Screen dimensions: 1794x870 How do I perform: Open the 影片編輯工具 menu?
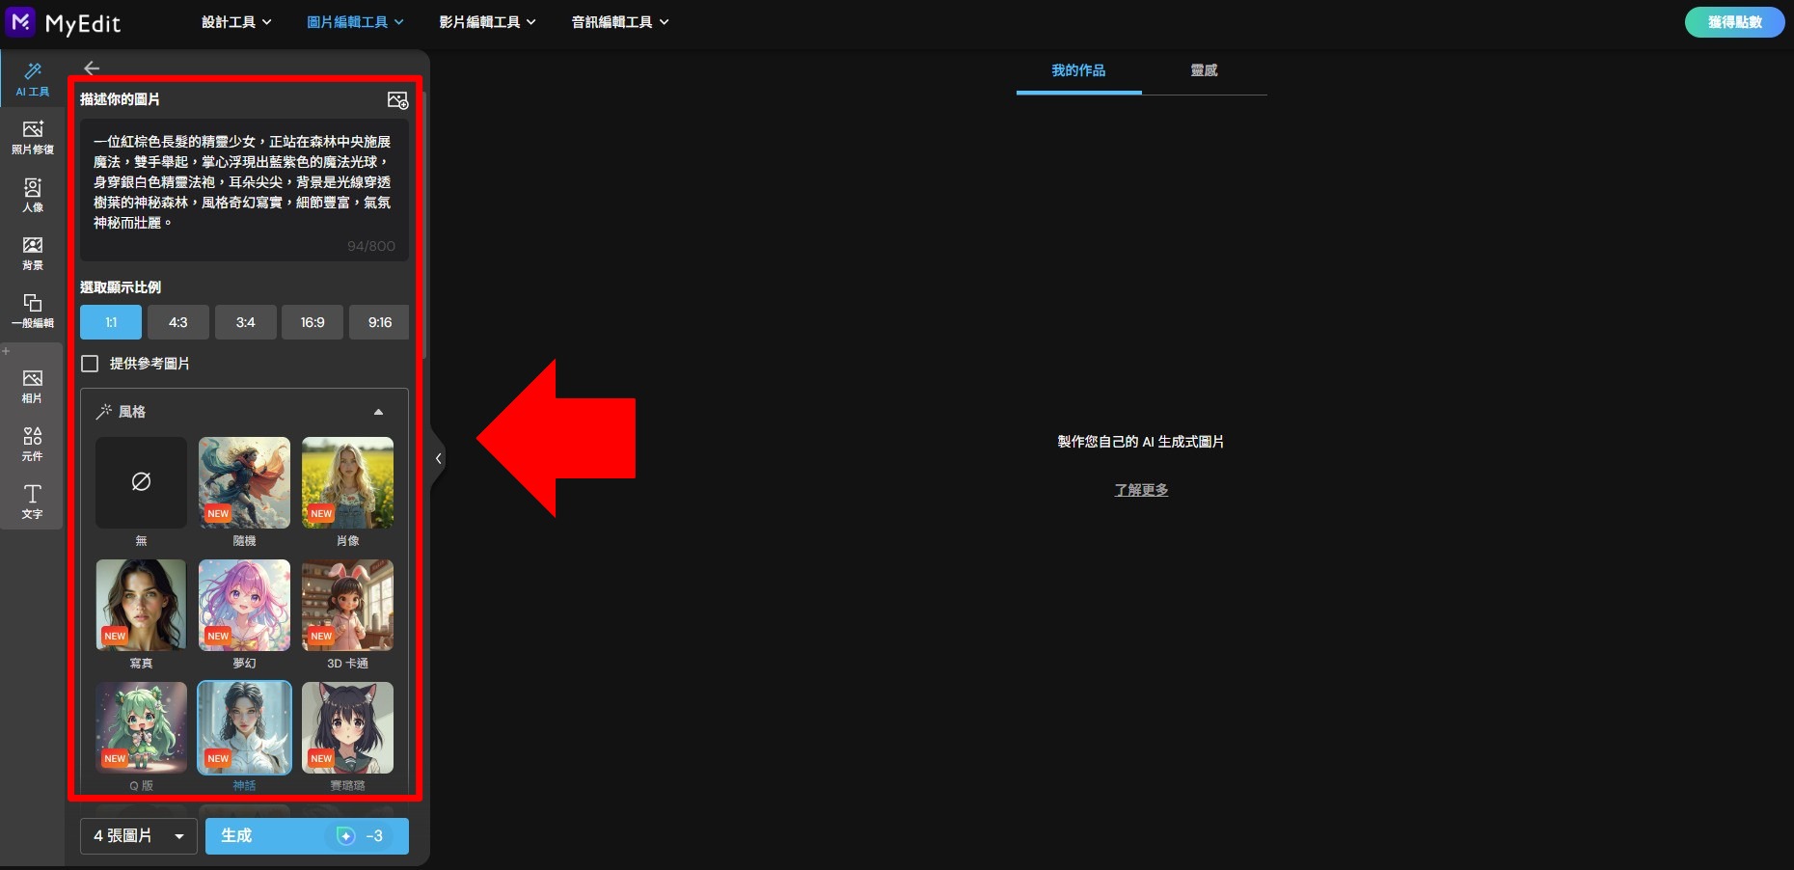(x=487, y=22)
